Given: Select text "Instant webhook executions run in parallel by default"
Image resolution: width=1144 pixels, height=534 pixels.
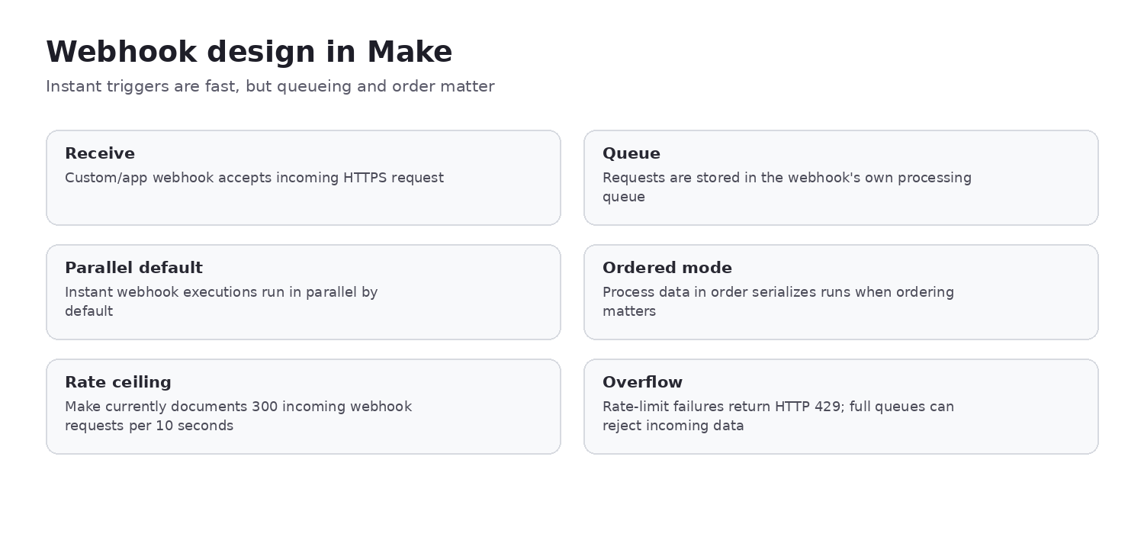Looking at the screenshot, I should click(x=221, y=301).
